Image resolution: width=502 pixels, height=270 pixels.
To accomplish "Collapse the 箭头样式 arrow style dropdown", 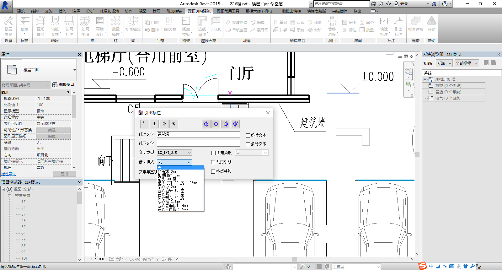I will (x=189, y=162).
